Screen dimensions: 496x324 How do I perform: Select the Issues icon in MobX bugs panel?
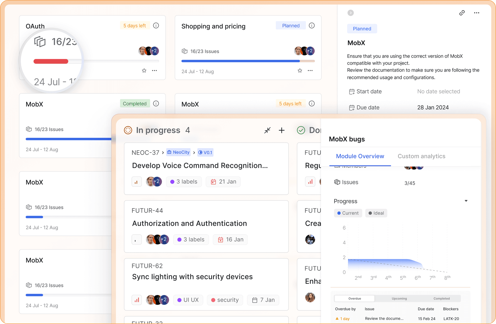pyautogui.click(x=338, y=182)
